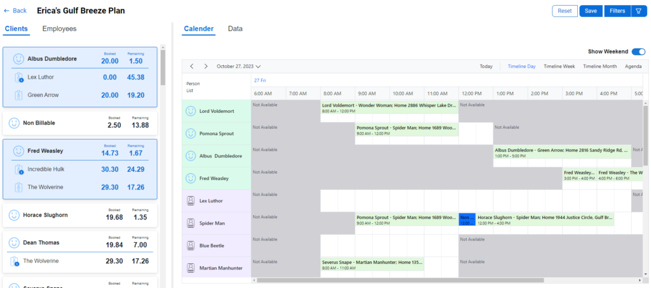The width and height of the screenshot is (651, 288).
Task: Click Incredible Hulk badge icon
Action: (x=18, y=169)
